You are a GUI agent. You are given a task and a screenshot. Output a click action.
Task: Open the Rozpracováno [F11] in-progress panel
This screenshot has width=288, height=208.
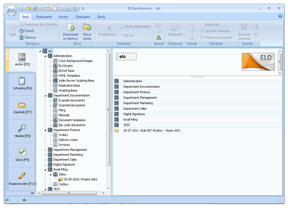click(22, 179)
